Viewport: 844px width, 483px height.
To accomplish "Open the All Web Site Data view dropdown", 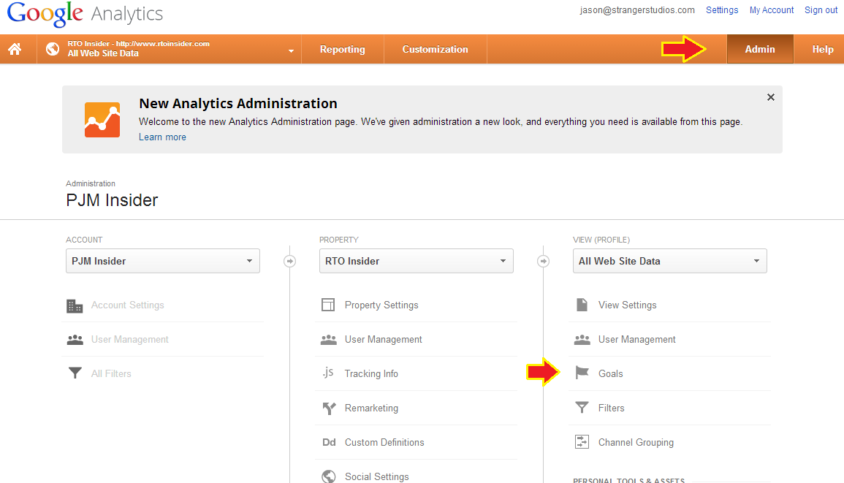I will point(669,261).
